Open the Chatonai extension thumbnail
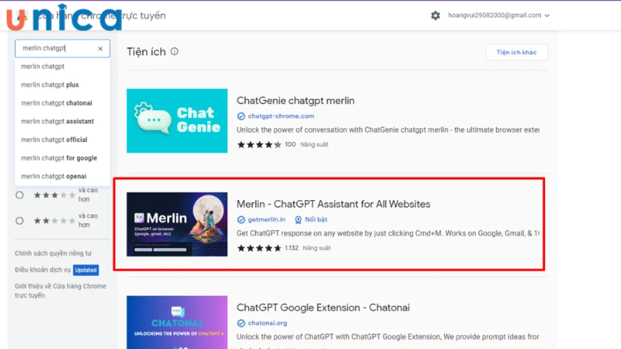Viewport: 621px width, 349px height. pos(177,322)
